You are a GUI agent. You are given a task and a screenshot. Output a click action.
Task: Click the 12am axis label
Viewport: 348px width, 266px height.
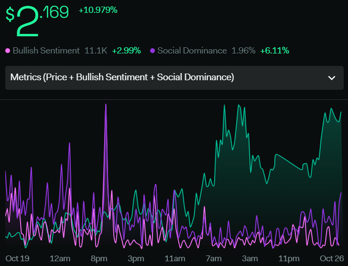[x=60, y=258]
